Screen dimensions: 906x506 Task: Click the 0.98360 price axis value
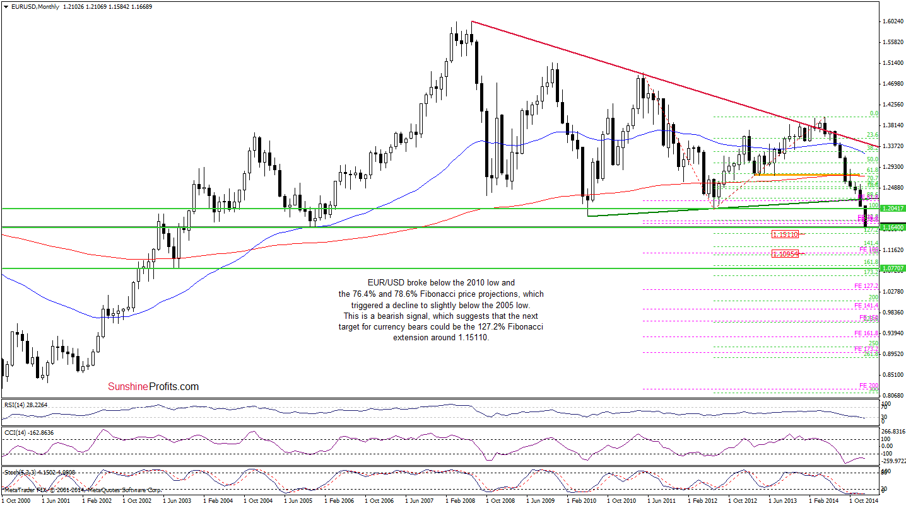tap(893, 313)
